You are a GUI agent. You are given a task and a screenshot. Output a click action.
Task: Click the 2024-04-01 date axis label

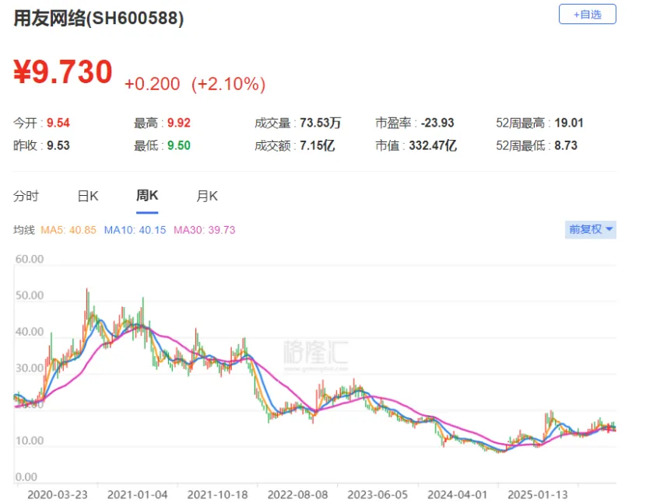(458, 494)
